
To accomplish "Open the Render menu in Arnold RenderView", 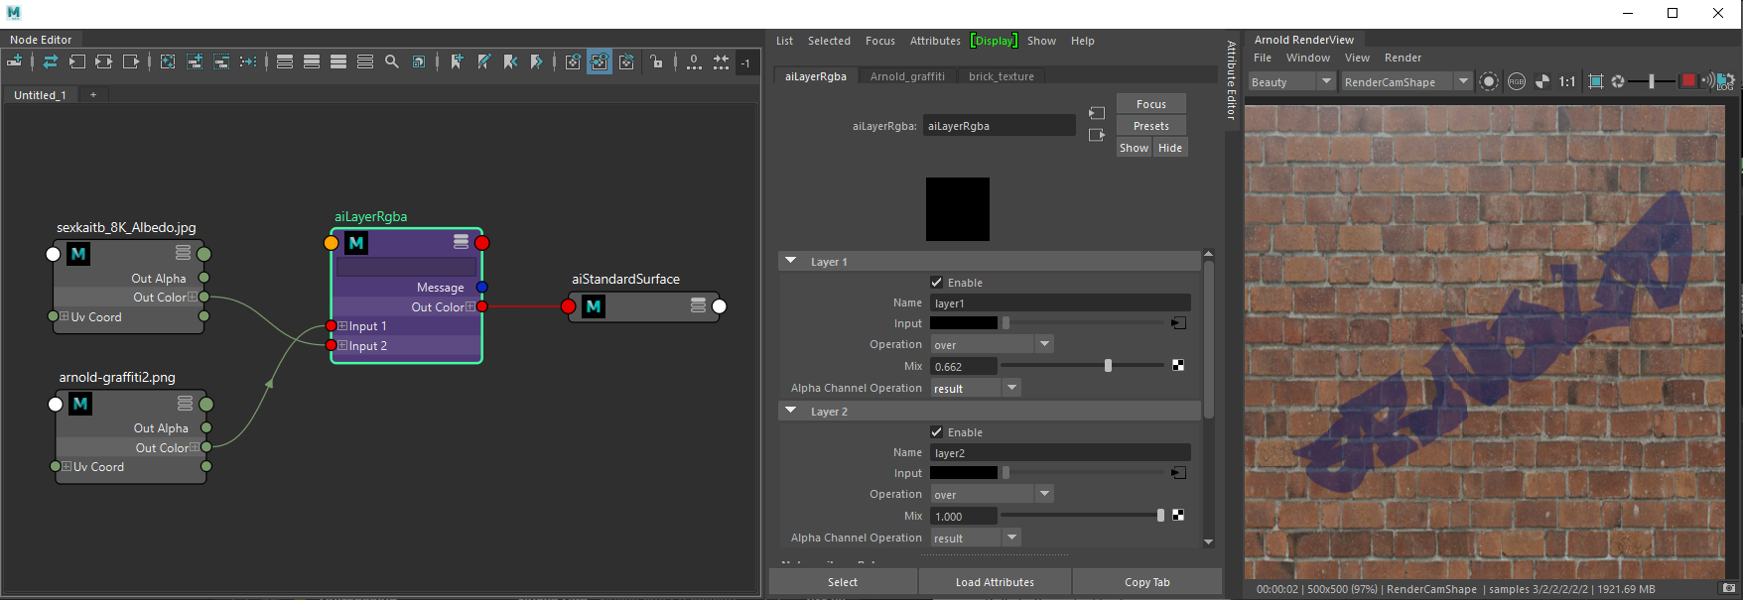I will point(1403,58).
